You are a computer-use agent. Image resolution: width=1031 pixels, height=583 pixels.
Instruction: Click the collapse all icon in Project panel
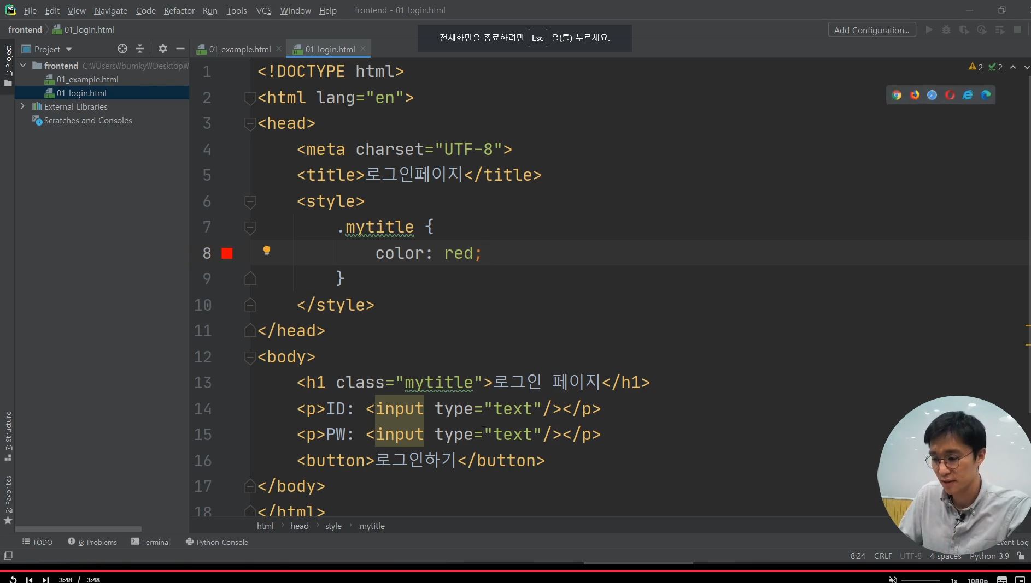(140, 49)
